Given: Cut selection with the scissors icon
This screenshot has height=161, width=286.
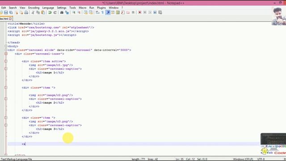Looking at the screenshot, I should click(33, 13).
